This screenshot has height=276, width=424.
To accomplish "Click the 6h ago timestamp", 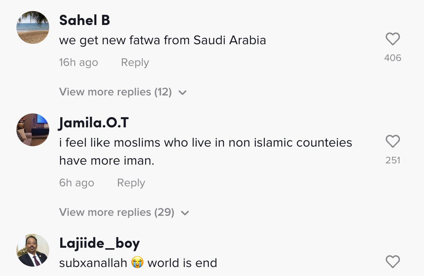I will (x=77, y=183).
